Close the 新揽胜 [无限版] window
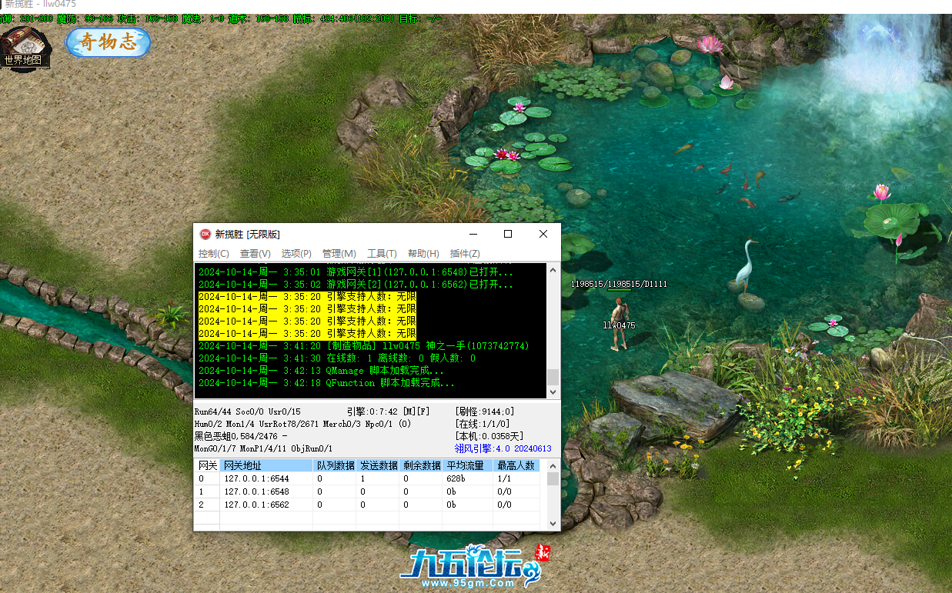952x593 pixels. (543, 234)
